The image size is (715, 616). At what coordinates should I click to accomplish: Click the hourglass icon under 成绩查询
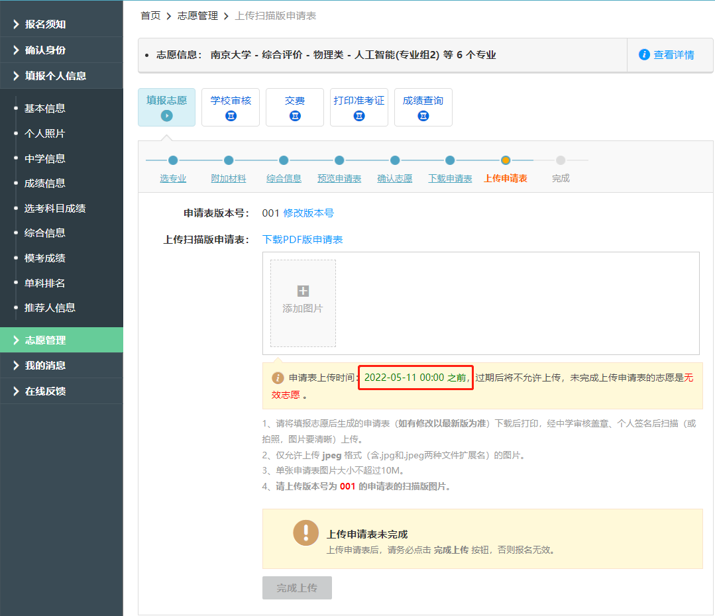[423, 116]
